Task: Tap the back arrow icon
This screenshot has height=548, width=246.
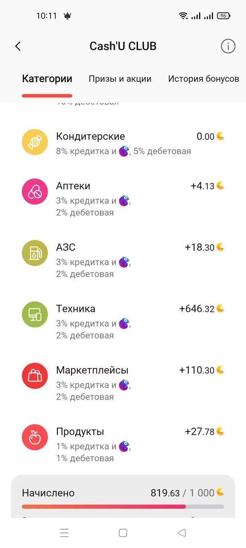Action: (18, 46)
